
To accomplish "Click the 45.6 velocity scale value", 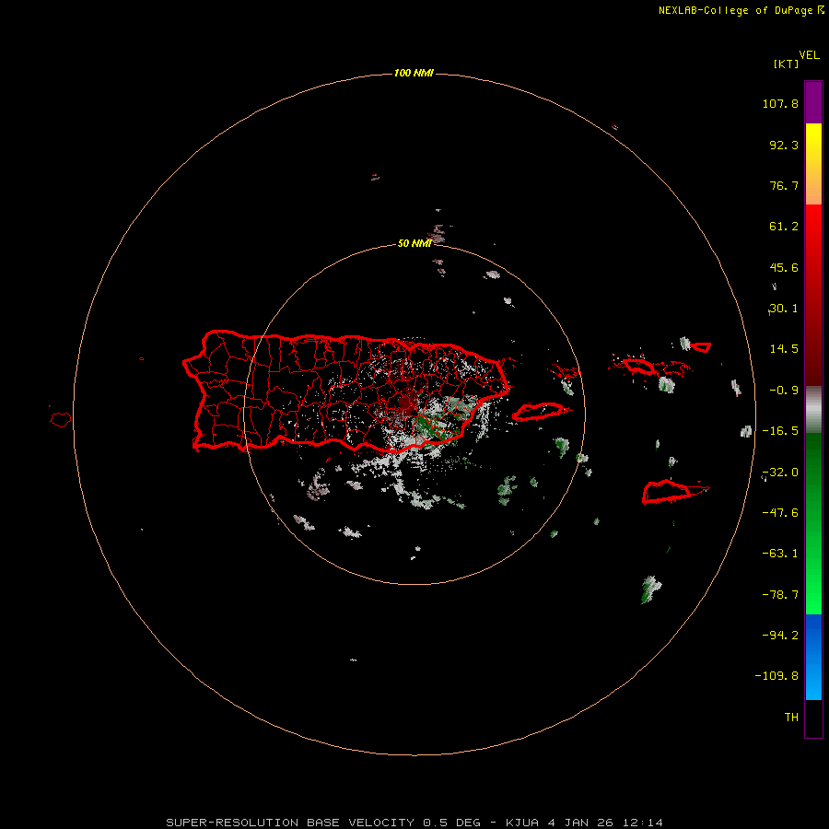I will coord(784,267).
